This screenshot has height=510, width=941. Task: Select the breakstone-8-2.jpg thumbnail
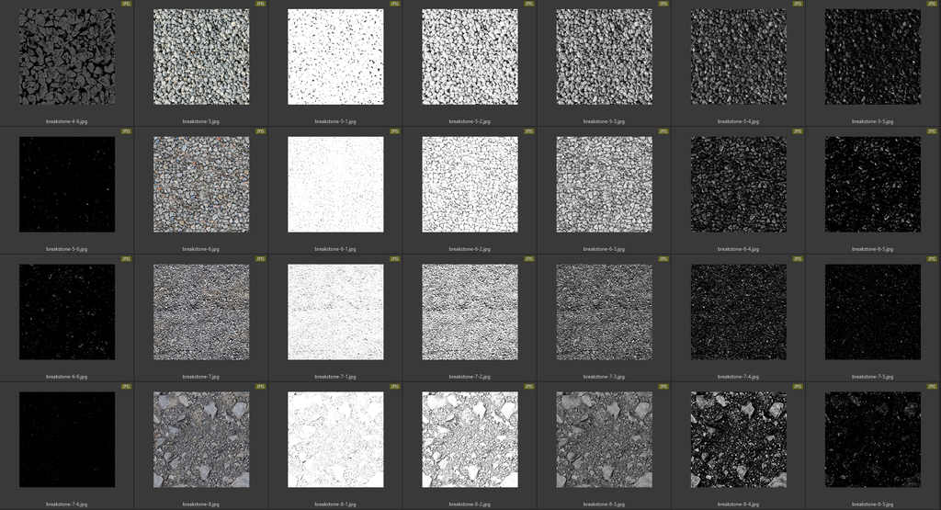point(470,440)
